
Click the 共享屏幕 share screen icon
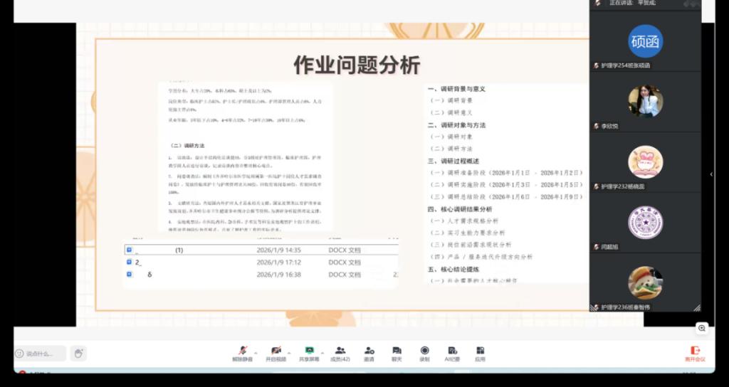(309, 352)
